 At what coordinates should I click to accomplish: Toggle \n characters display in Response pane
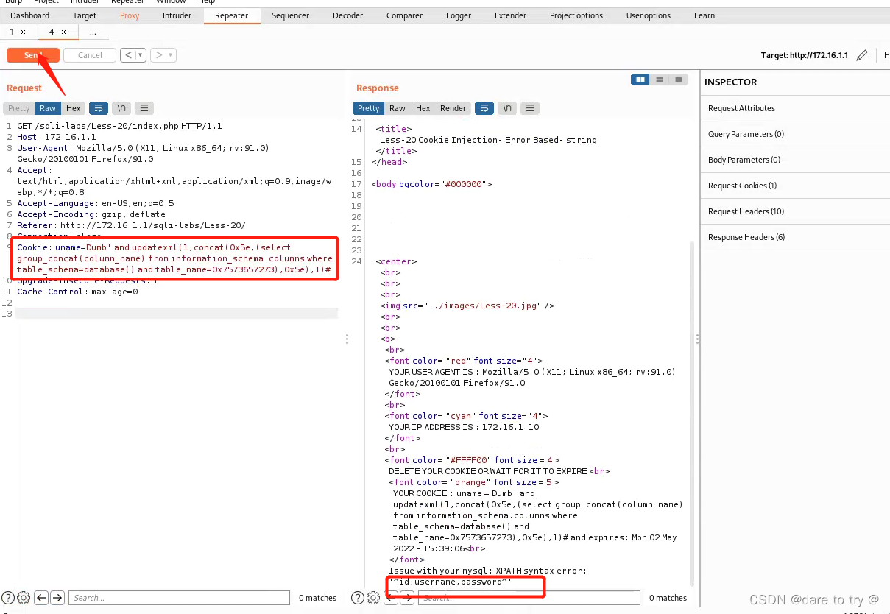coord(507,108)
